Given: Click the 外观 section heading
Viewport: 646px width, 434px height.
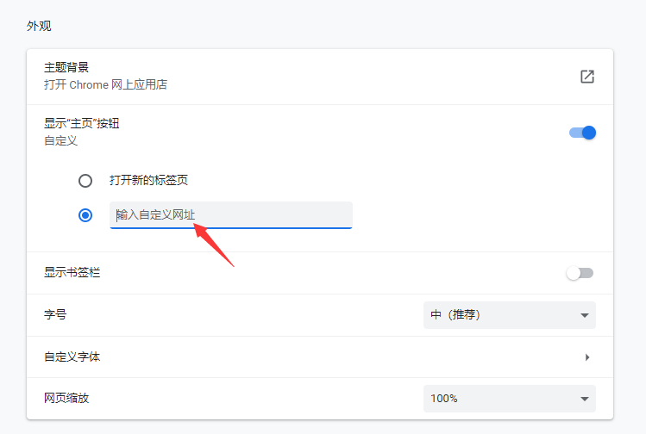Looking at the screenshot, I should pyautogui.click(x=39, y=26).
